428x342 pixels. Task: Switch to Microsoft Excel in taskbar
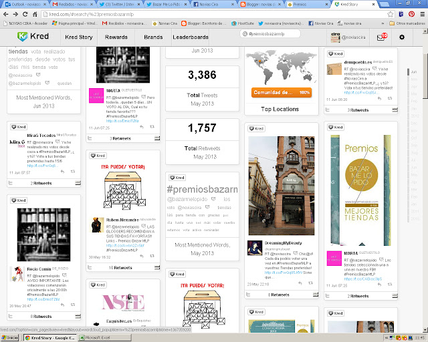pyautogui.click(x=104, y=337)
